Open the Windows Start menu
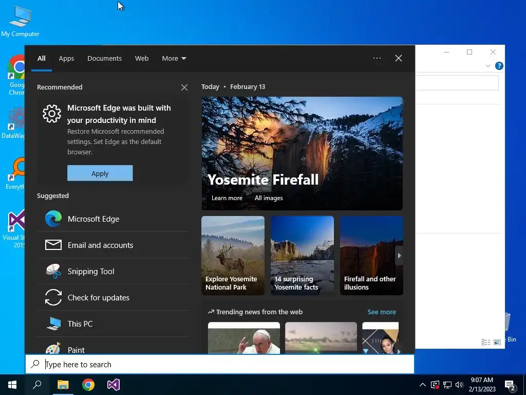This screenshot has height=395, width=526. pos(12,385)
